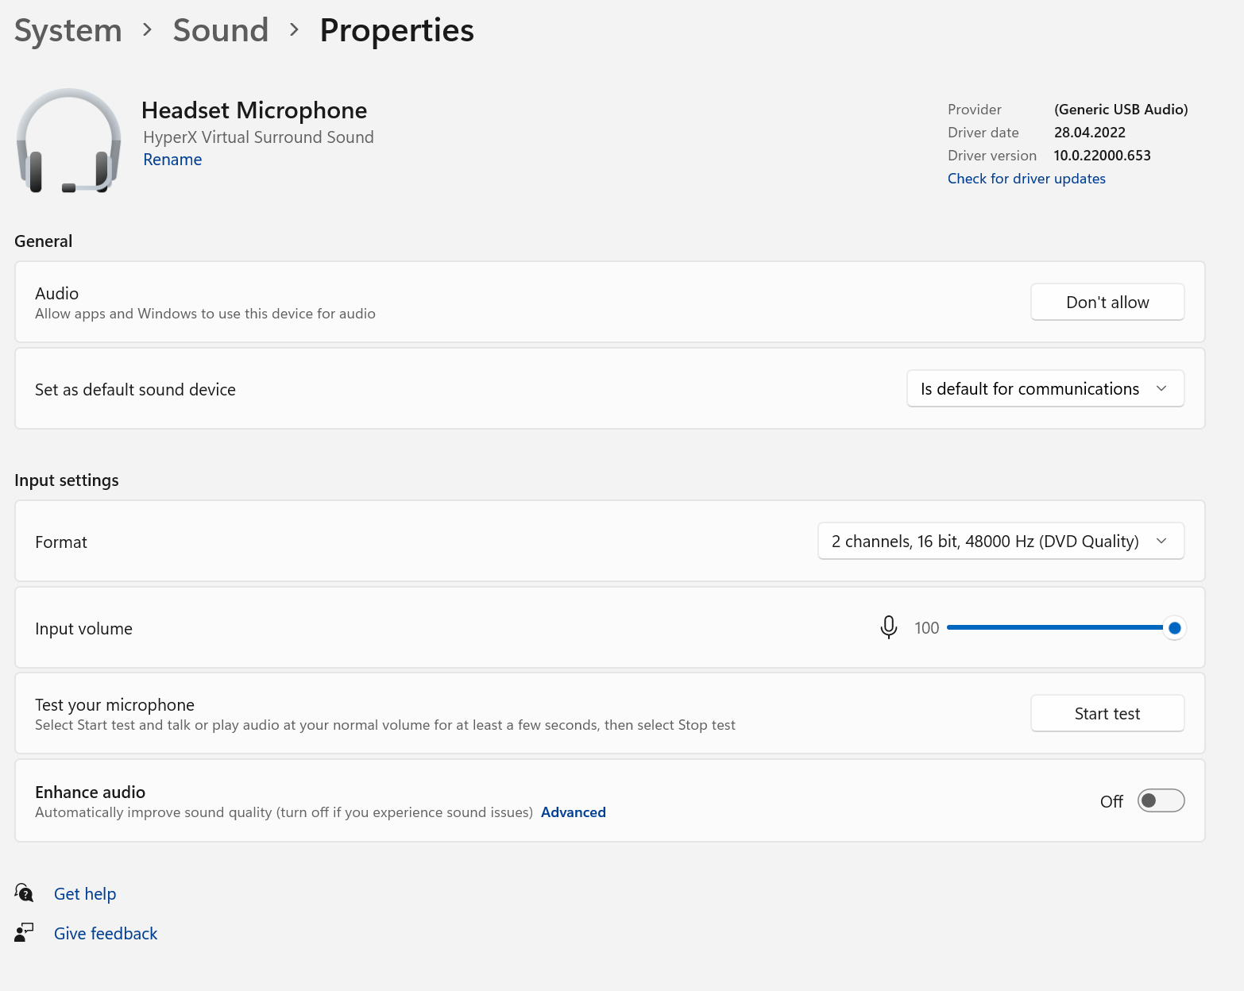Open the Give feedback link
The height and width of the screenshot is (991, 1244).
coord(106,934)
